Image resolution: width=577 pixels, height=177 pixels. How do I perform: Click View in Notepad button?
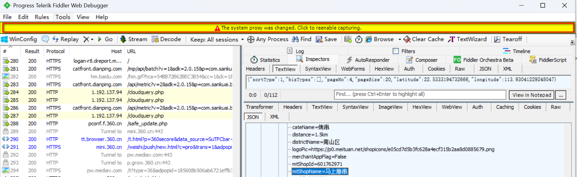[532, 95]
